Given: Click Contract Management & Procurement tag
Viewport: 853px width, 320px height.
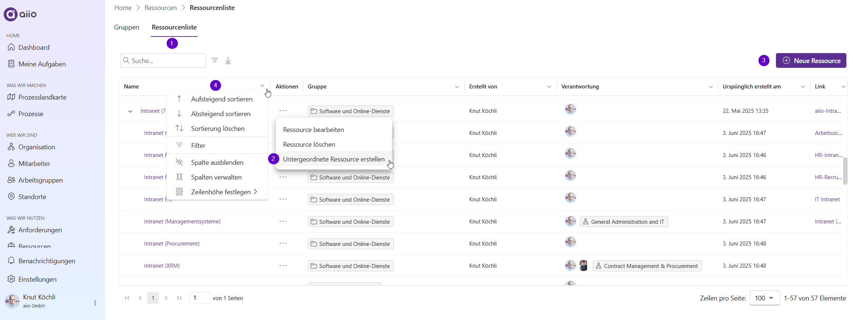Looking at the screenshot, I should point(647,266).
